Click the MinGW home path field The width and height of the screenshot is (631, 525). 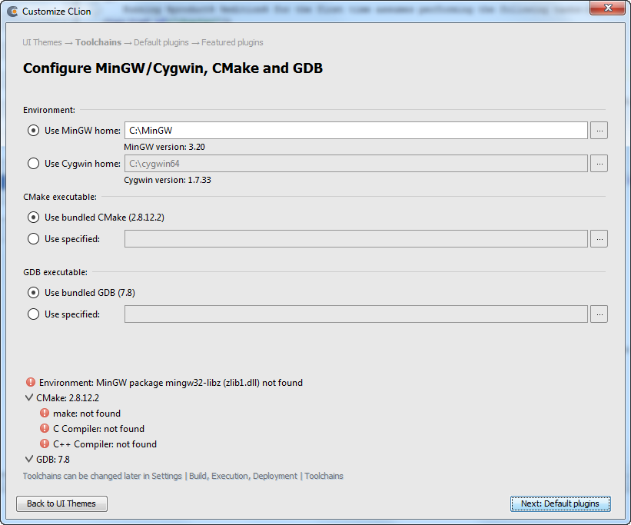click(356, 131)
